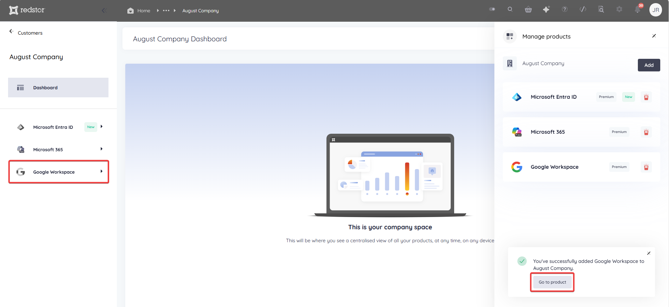Viewport: 669px width, 307px height.
Task: Click the Google icon in sidebar
Action: click(x=21, y=172)
